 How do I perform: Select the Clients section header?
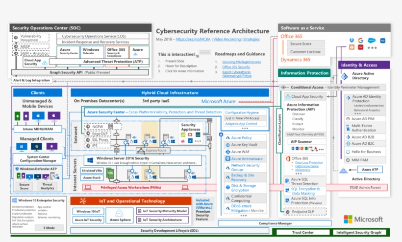click(x=38, y=93)
